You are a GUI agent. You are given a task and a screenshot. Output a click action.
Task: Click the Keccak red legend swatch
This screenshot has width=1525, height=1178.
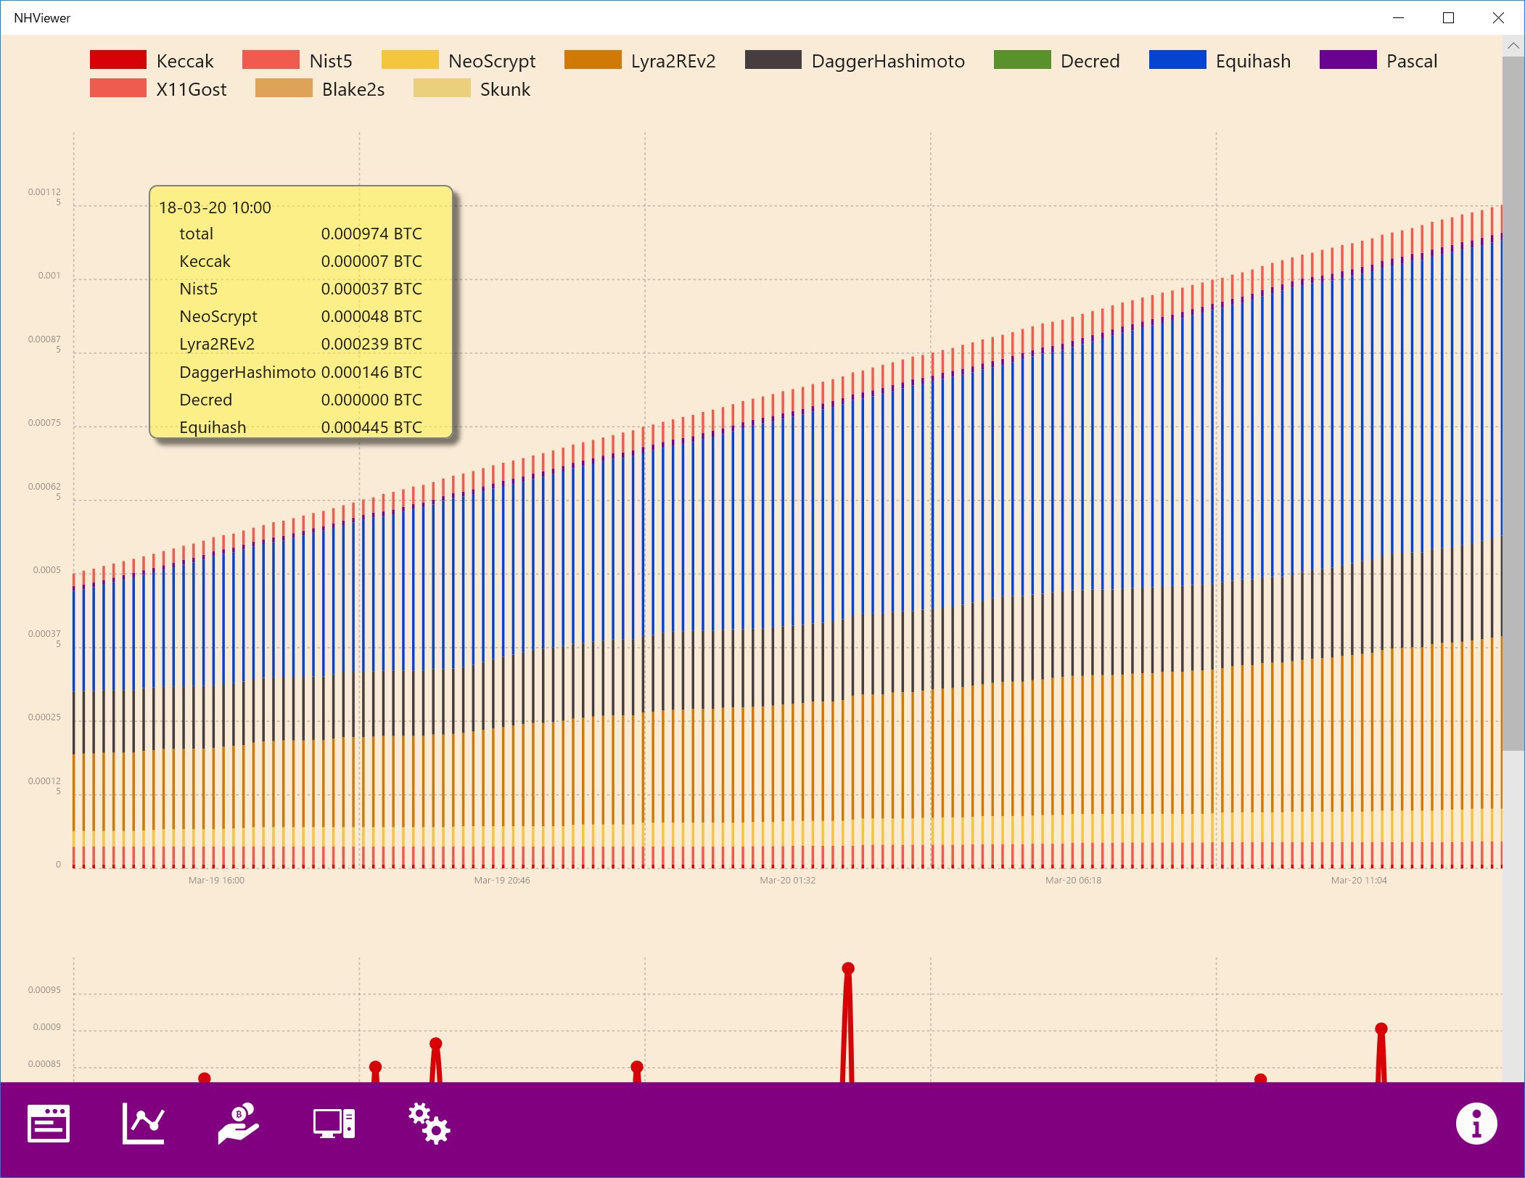[118, 60]
